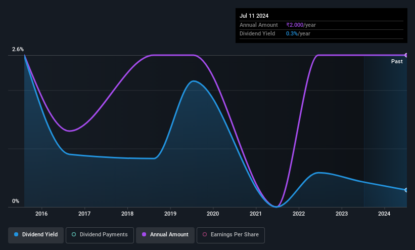Click the 0.3%/year tooltip value
This screenshot has width=415, height=250.
coord(298,34)
